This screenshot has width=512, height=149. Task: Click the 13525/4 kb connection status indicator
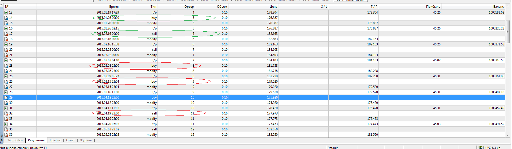pyautogui.click(x=489, y=148)
